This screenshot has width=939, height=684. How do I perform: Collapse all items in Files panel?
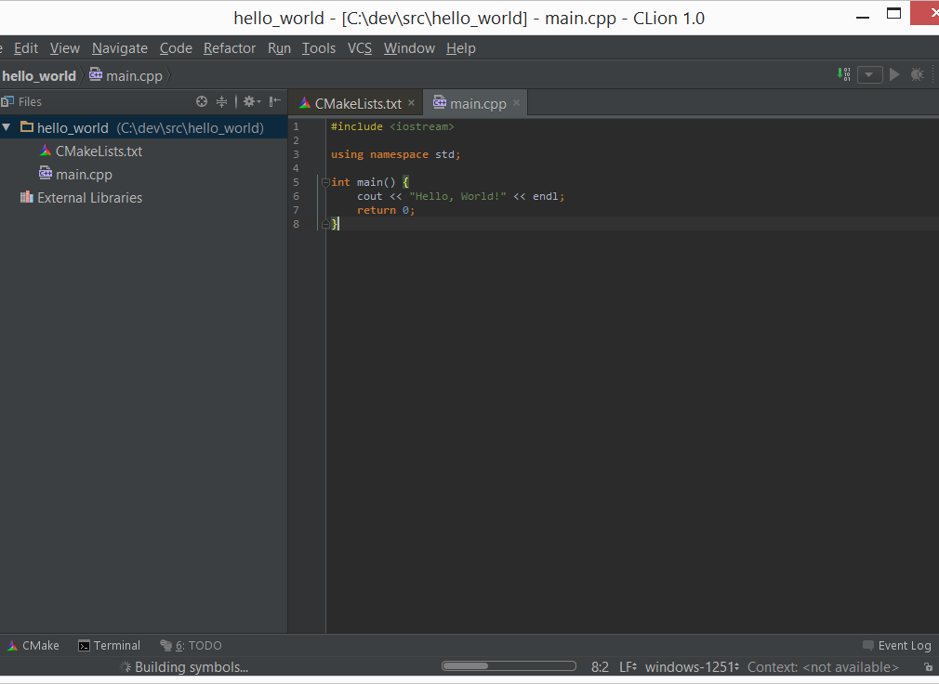(221, 101)
